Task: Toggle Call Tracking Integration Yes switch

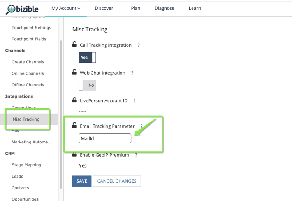Action: click(x=87, y=58)
